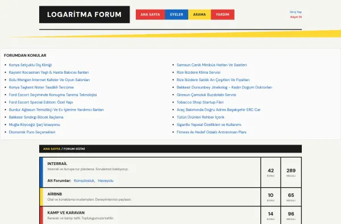This screenshot has width=341, height=224.
Task: Open Ekonomik Puro Seçenekleri topic
Action: (32, 132)
